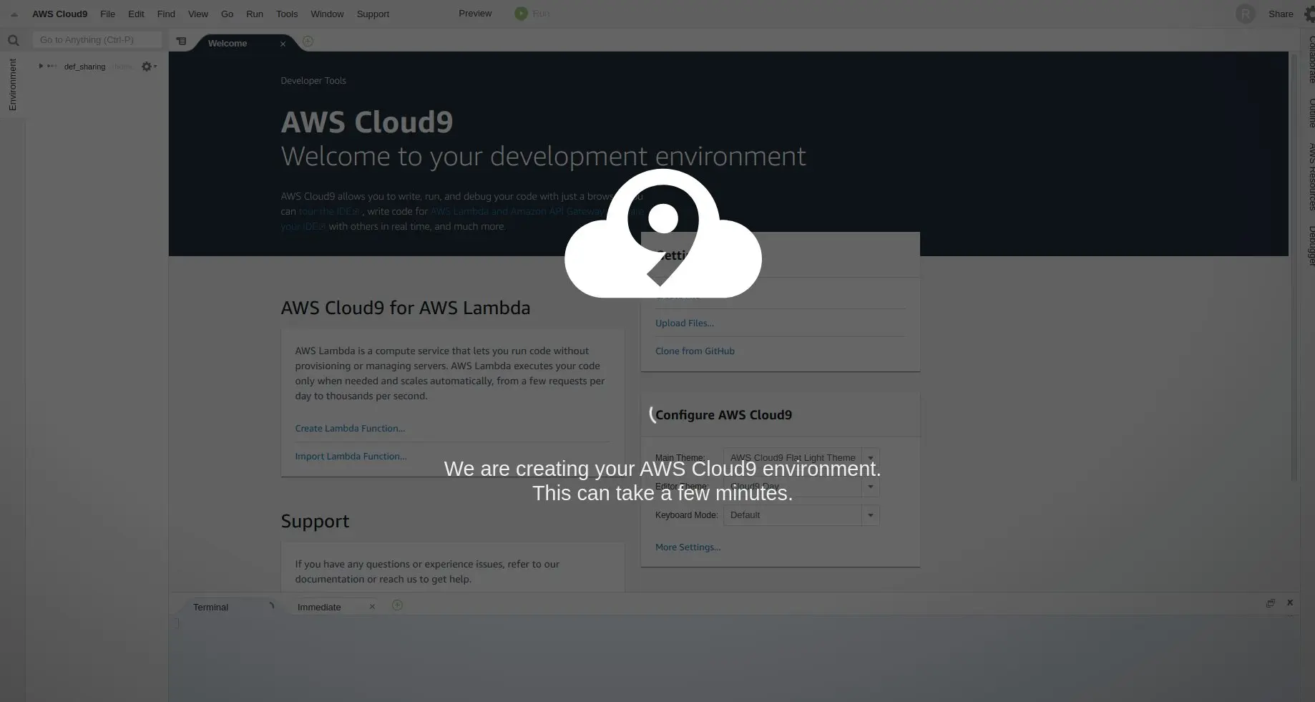Click inside the terminal console area

click(x=734, y=658)
